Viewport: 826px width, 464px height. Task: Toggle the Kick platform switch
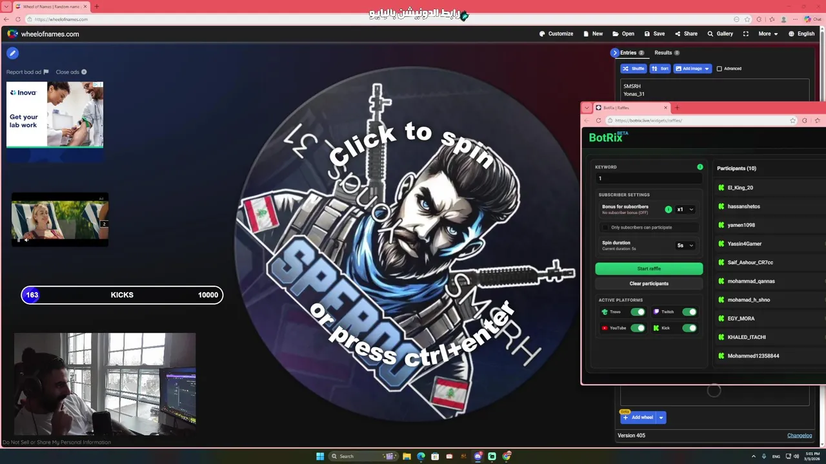coord(689,328)
